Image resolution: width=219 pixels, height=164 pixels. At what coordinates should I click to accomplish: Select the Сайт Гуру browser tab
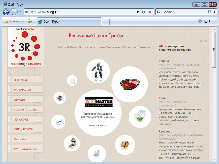(x=69, y=22)
